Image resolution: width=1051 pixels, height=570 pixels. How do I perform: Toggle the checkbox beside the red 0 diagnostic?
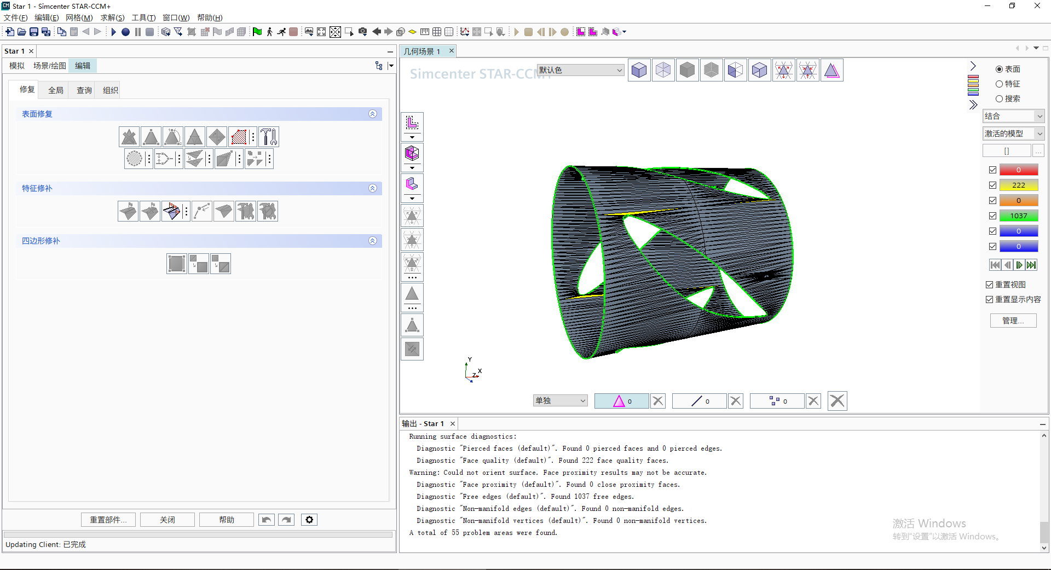click(x=992, y=170)
